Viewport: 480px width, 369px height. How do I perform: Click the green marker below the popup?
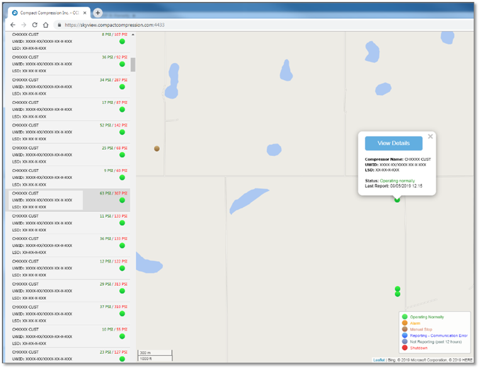click(x=397, y=200)
